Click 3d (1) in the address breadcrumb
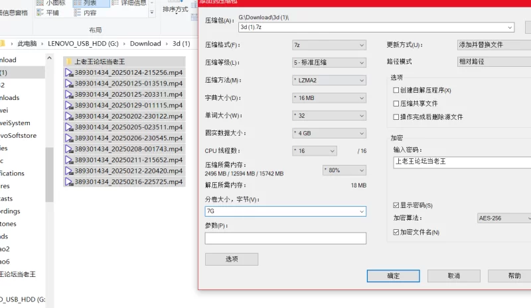 click(181, 44)
